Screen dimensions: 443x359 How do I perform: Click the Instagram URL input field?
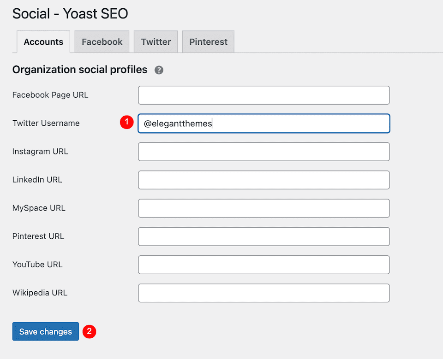(x=263, y=152)
